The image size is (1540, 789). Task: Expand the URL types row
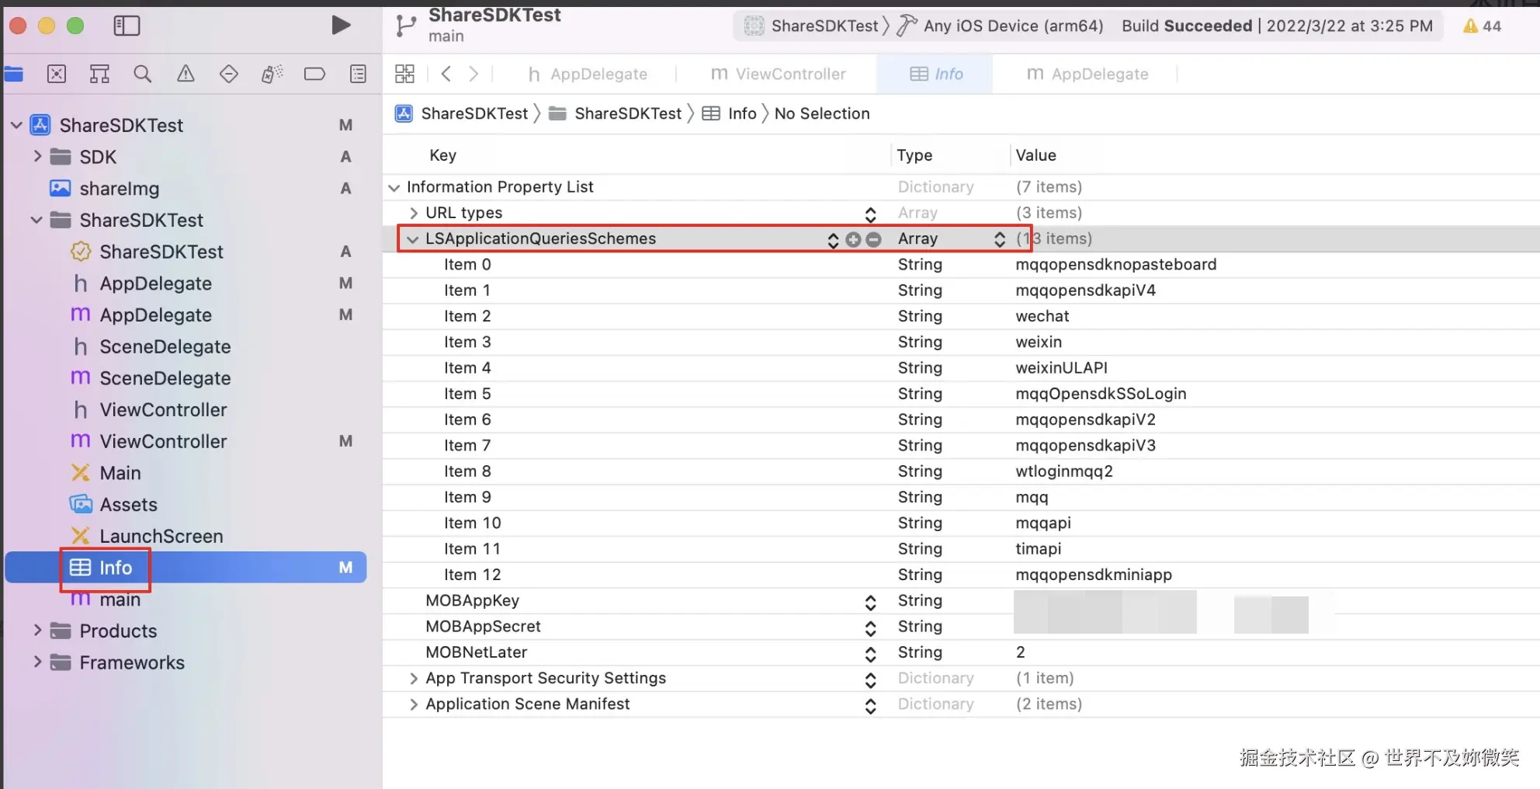pos(414,213)
